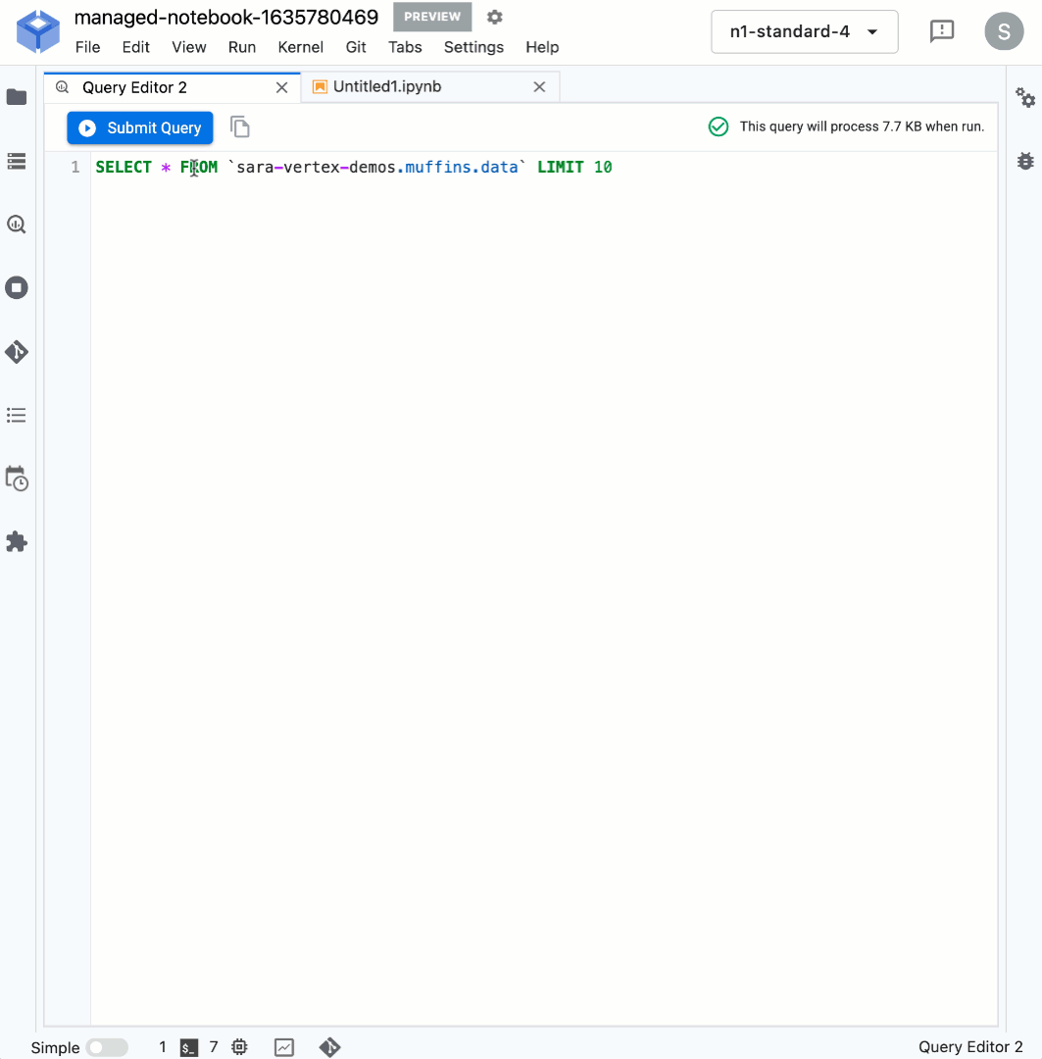The width and height of the screenshot is (1042, 1059).
Task: Open the notebook scheduler panel
Action: point(16,479)
